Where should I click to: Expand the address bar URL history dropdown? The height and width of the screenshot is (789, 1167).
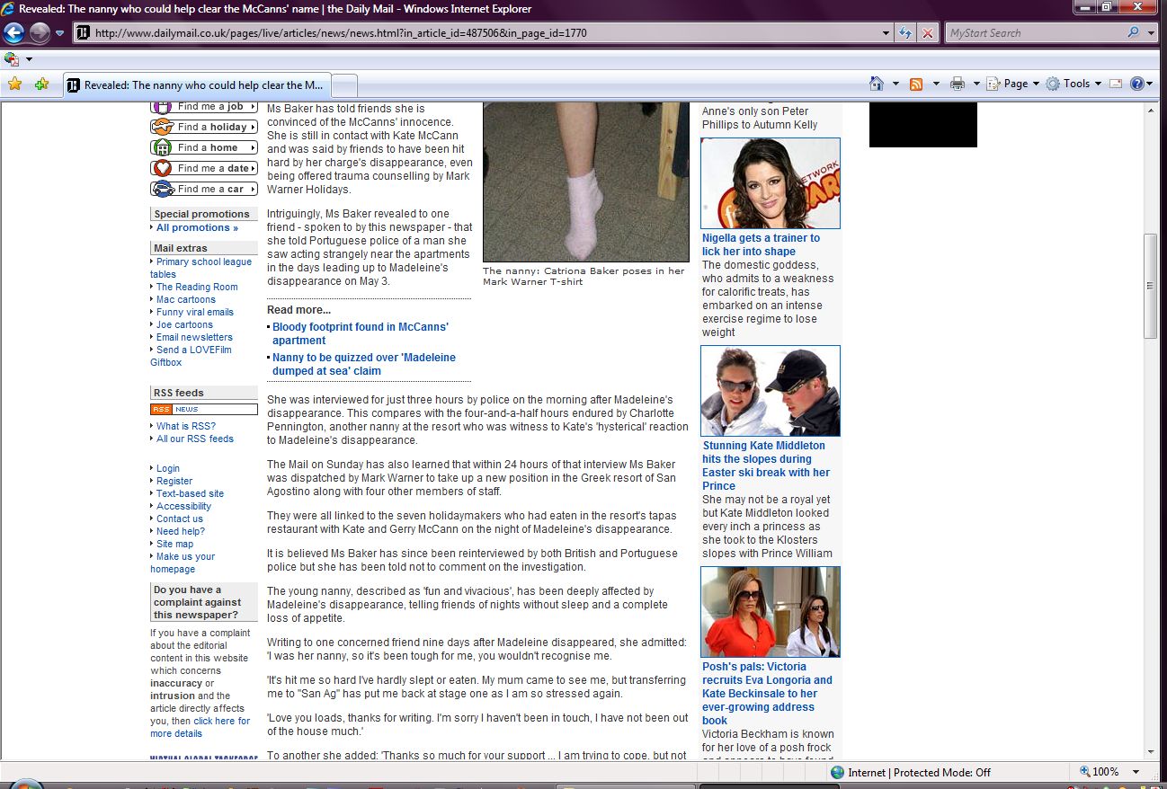(x=886, y=33)
